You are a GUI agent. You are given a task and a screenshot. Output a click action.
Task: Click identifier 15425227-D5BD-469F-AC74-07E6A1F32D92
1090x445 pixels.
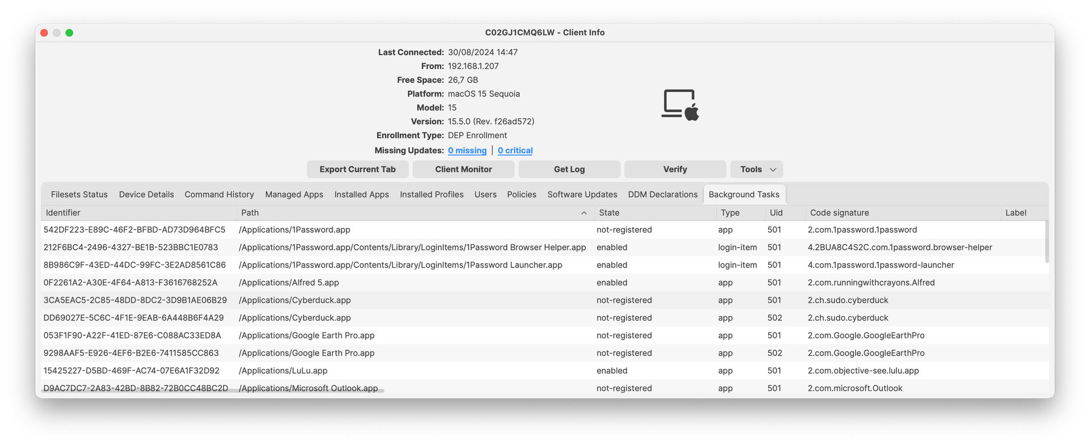tap(131, 370)
